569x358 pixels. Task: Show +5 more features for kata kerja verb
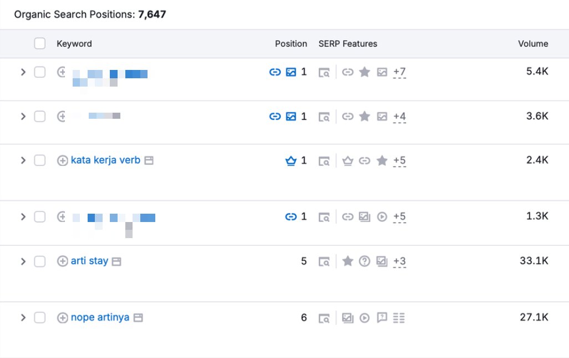399,161
